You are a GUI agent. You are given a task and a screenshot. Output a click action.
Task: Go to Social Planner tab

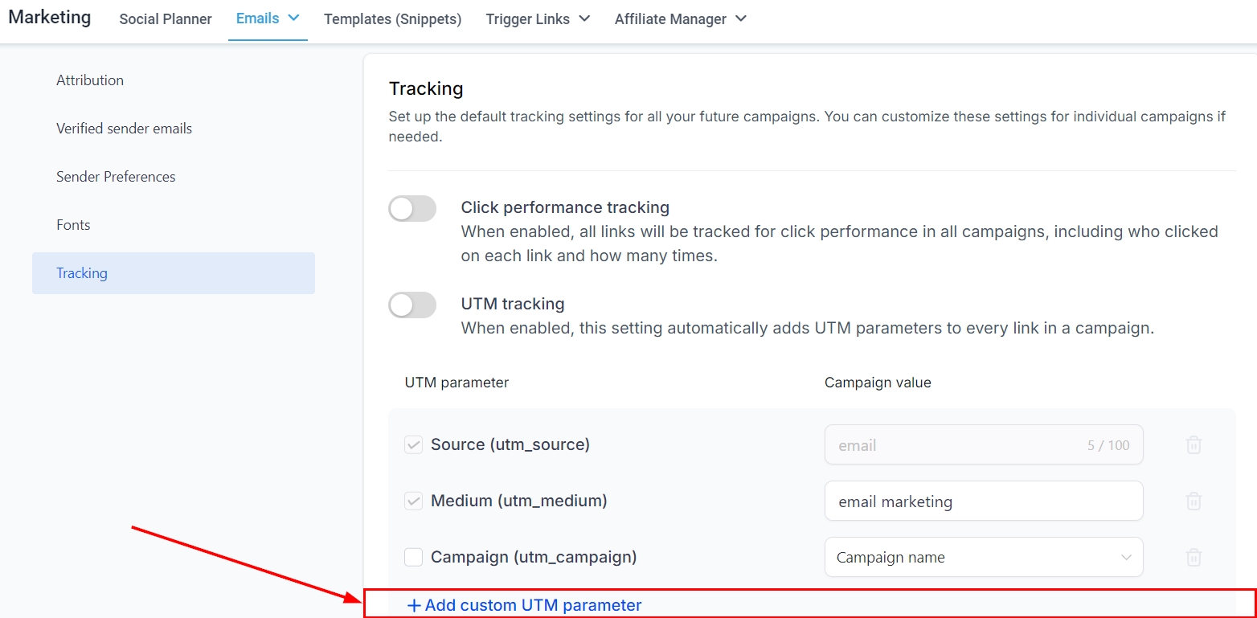166,18
